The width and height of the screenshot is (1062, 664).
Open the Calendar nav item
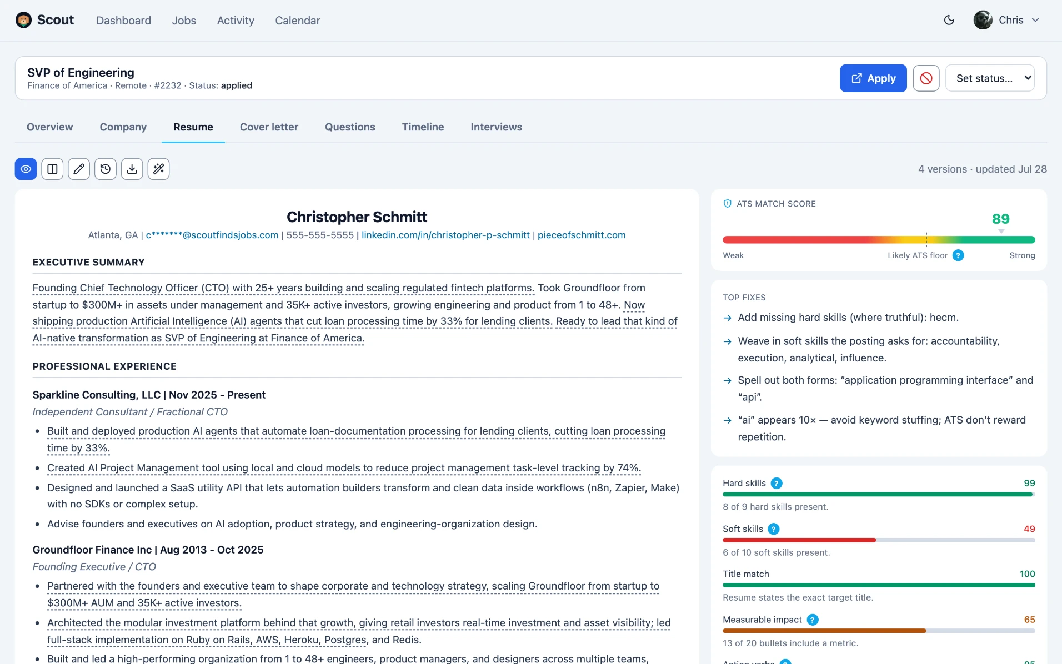tap(298, 21)
